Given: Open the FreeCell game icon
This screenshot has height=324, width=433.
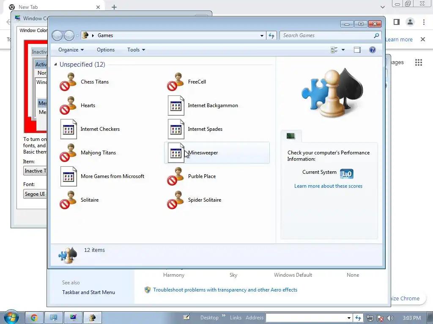Looking at the screenshot, I should (x=175, y=82).
